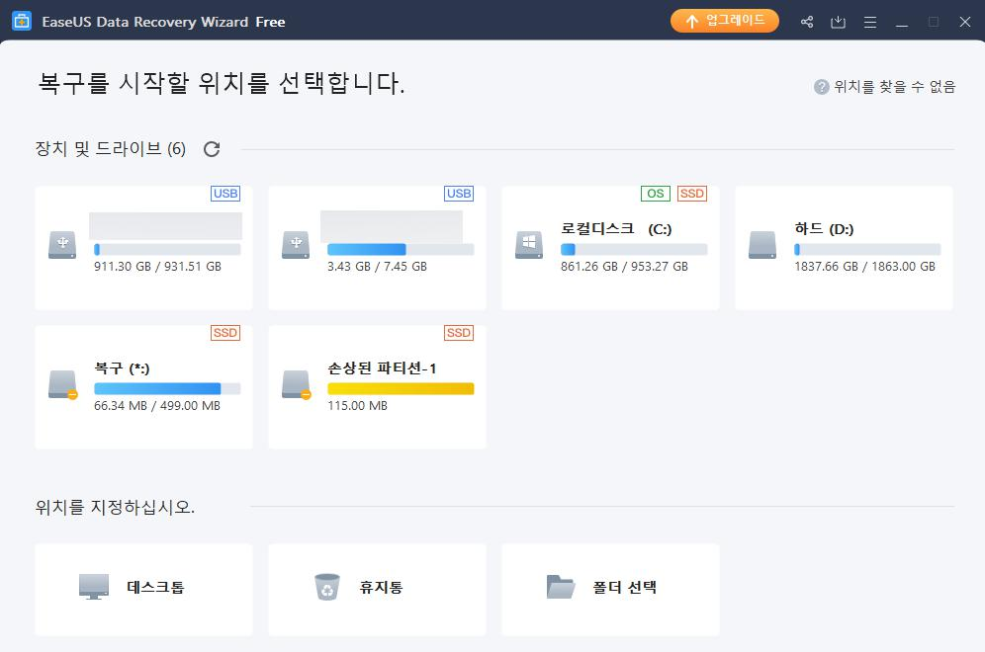Screen dimensions: 985x652
Task: Open 폴더 선택 folder selection
Action: pyautogui.click(x=610, y=590)
